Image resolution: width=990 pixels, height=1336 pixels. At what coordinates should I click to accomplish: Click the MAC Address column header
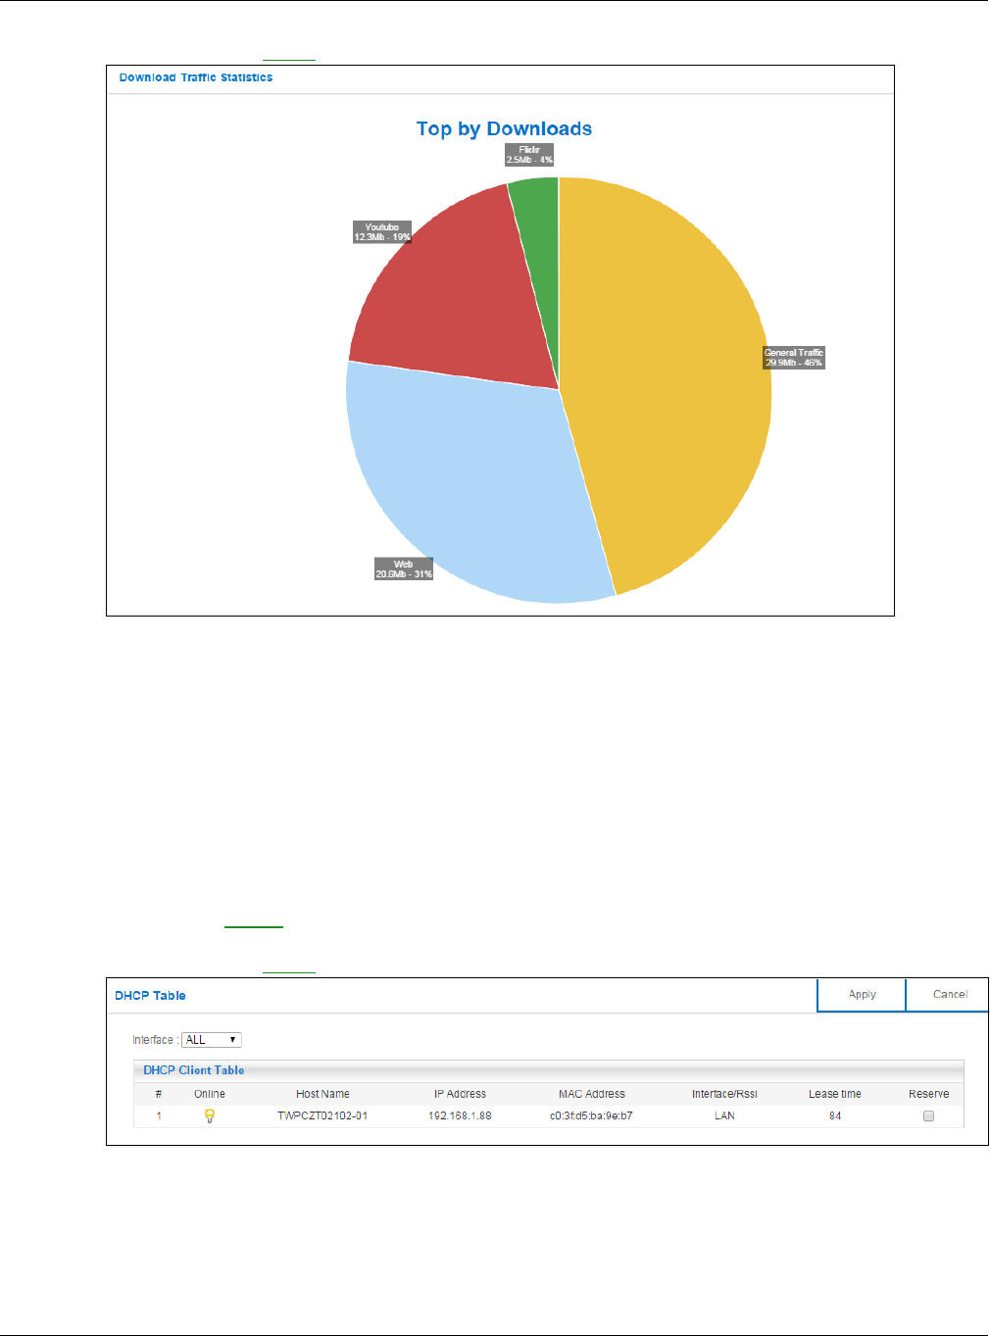coord(591,1094)
